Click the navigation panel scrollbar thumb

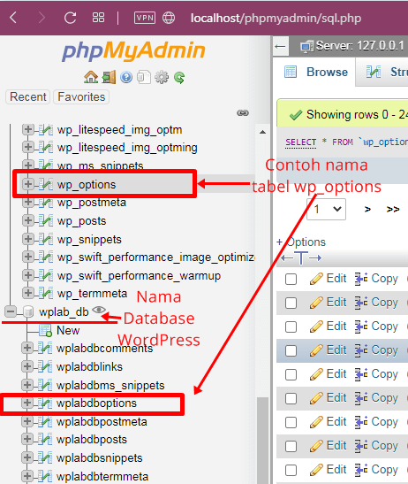(x=262, y=440)
